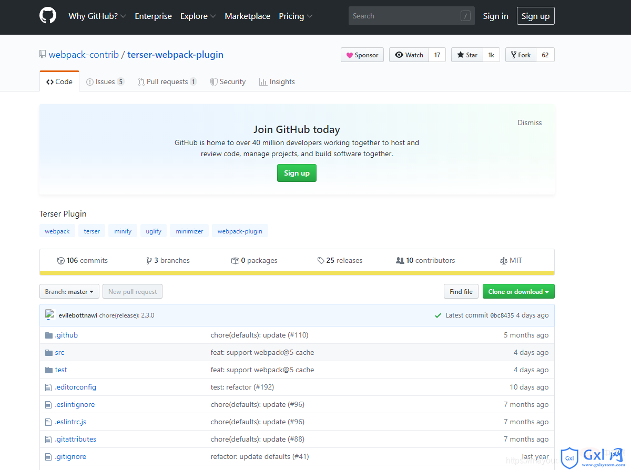
Task: Open webpack-contrib organization link
Action: pos(84,55)
